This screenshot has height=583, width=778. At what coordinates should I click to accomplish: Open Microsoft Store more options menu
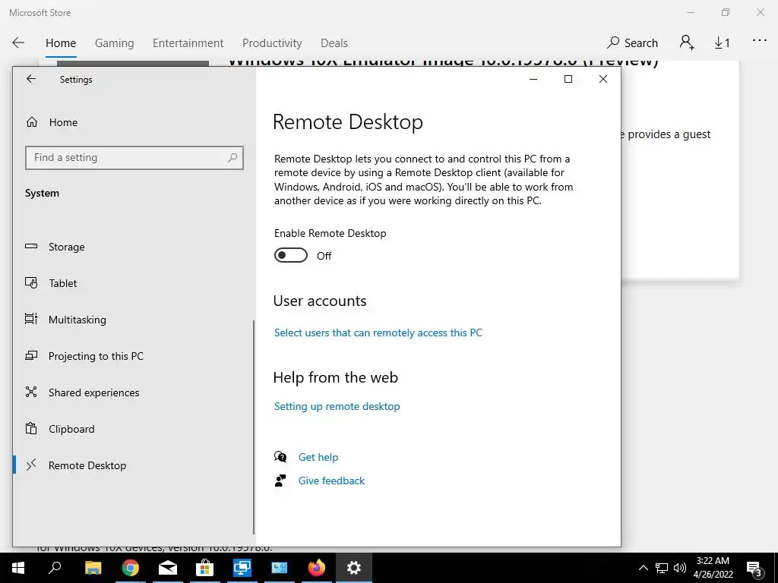point(760,41)
